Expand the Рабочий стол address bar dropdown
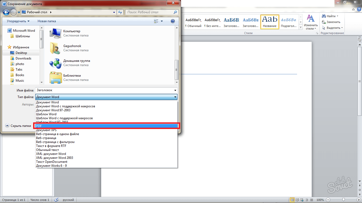Viewport: 362px width, 203px height. [x=114, y=12]
